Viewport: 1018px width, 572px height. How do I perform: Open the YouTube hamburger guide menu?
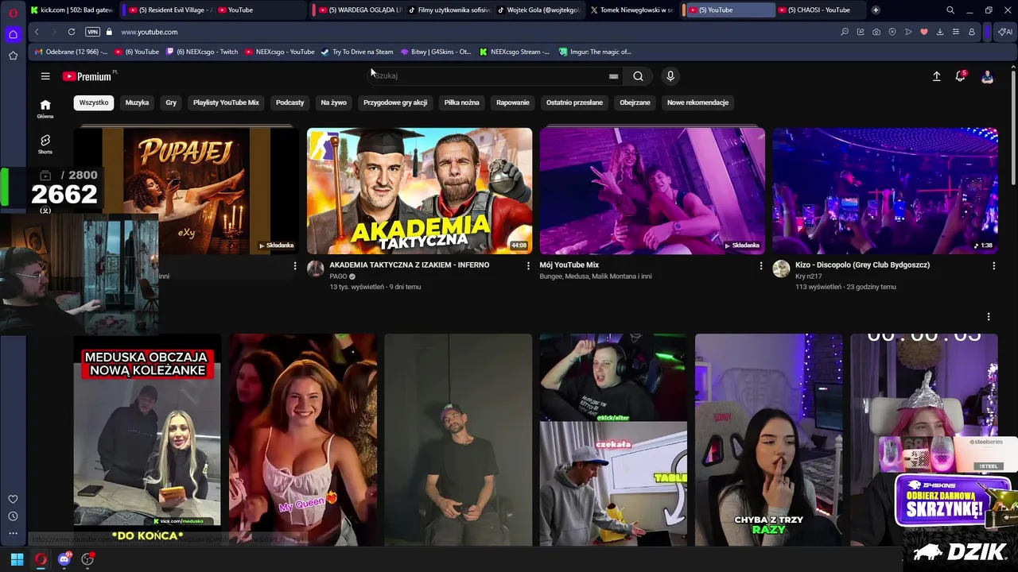pyautogui.click(x=45, y=76)
